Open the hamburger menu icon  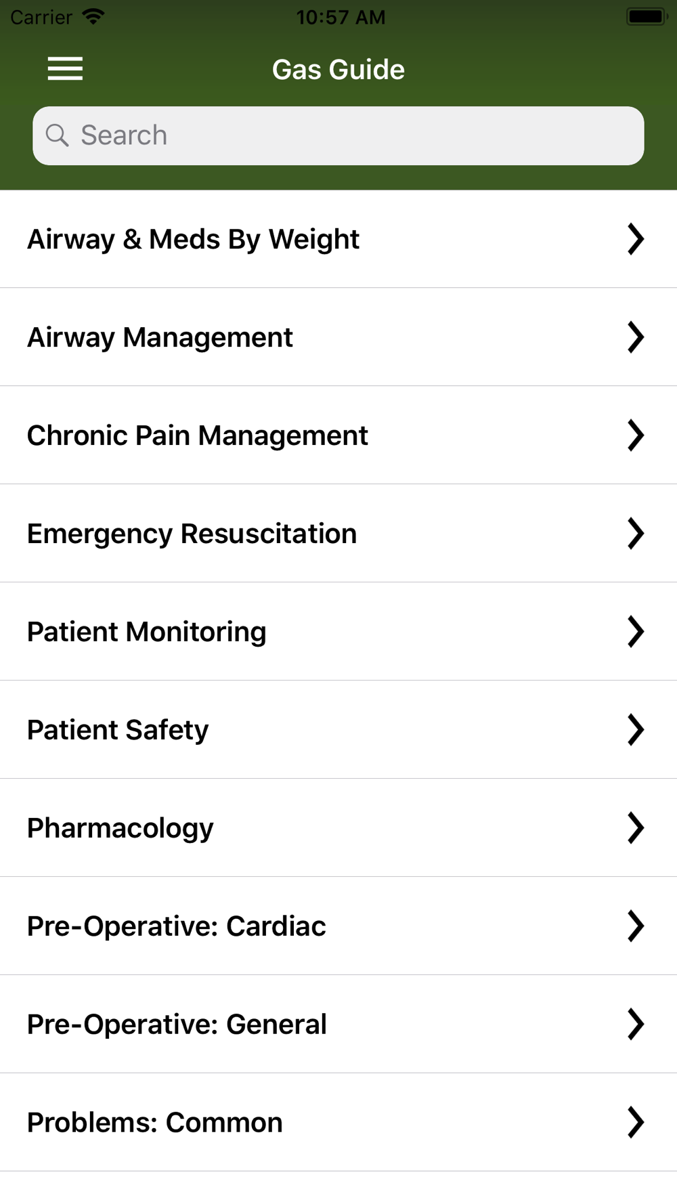(65, 68)
